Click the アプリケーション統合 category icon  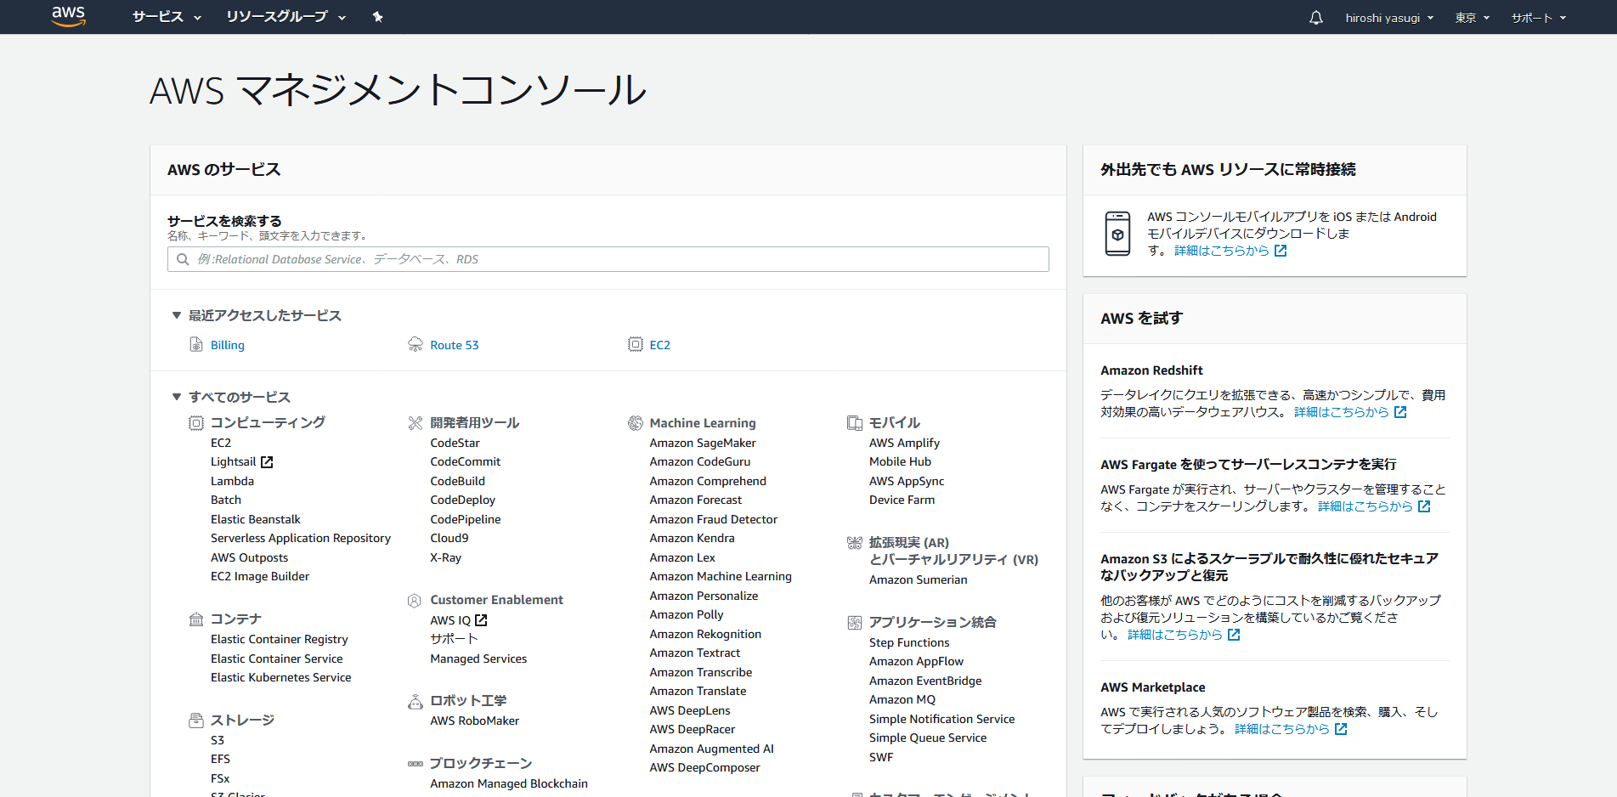pyautogui.click(x=855, y=622)
